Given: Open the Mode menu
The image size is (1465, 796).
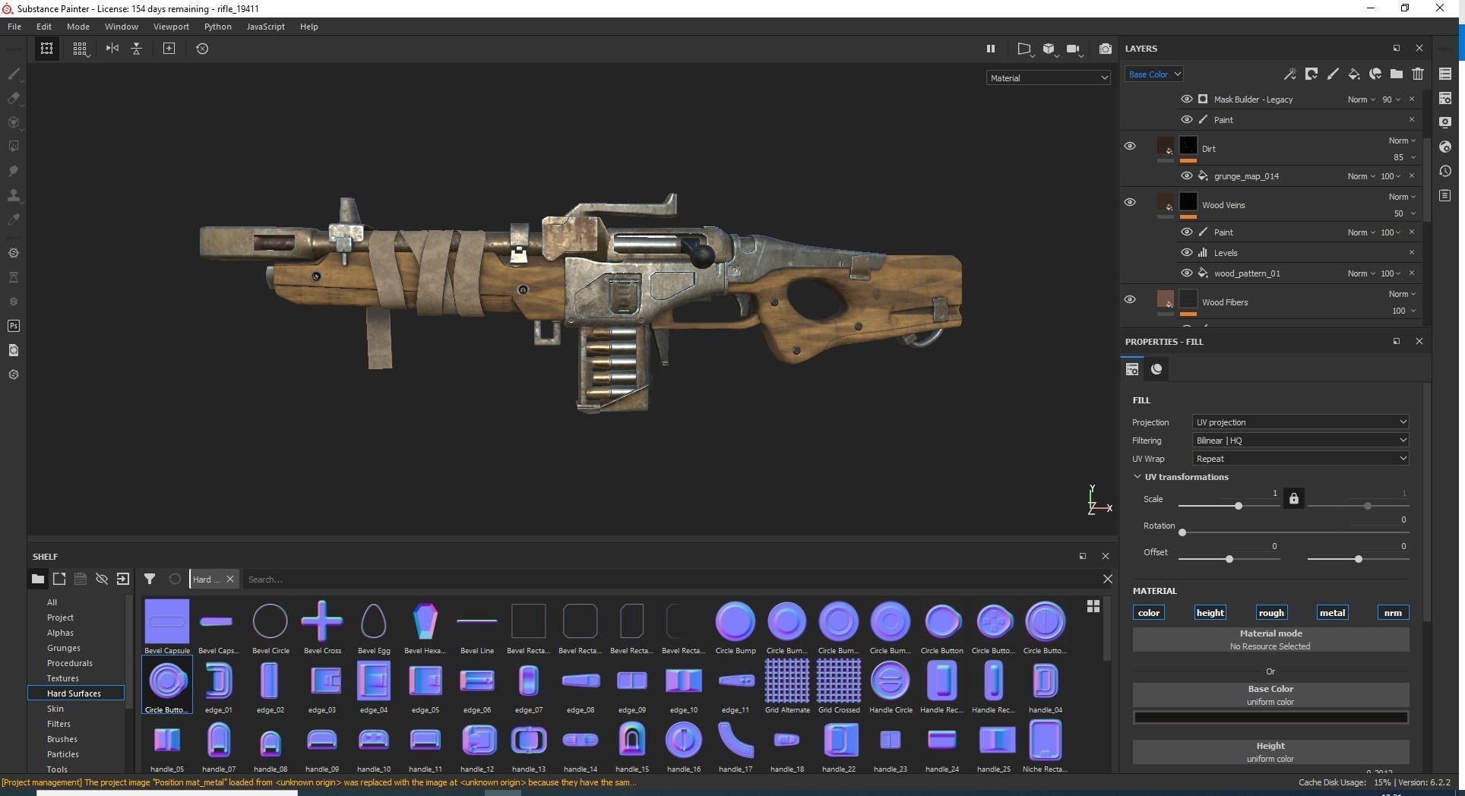Looking at the screenshot, I should point(78,27).
